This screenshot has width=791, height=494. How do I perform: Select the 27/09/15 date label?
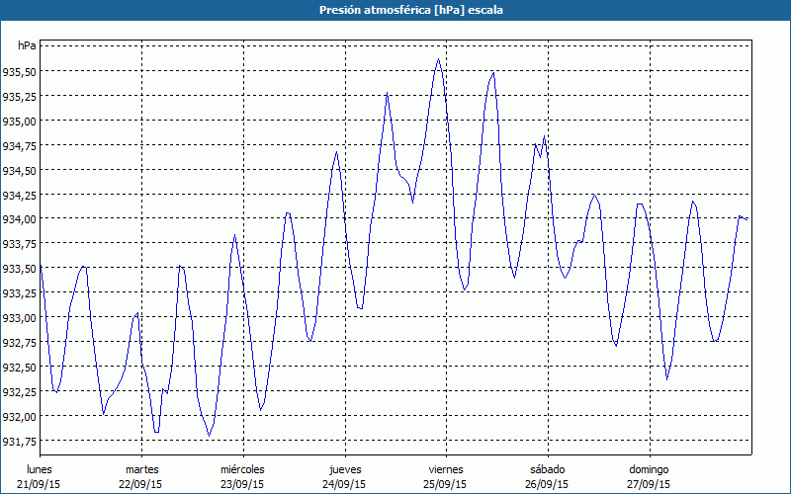click(x=648, y=484)
